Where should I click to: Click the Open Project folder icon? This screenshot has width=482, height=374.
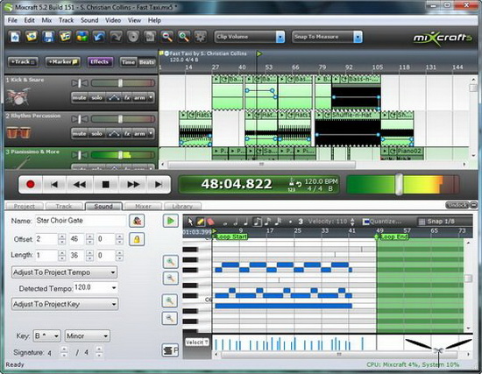32,37
